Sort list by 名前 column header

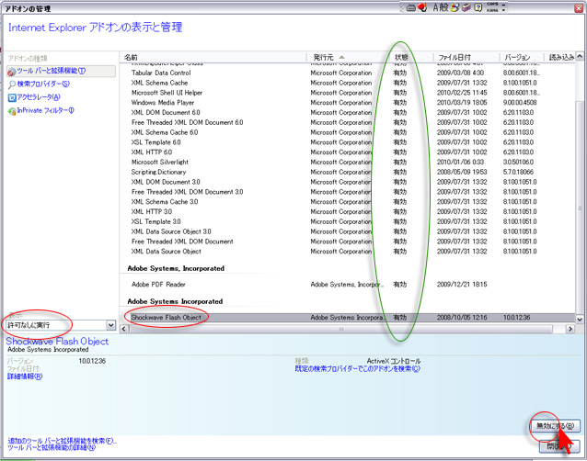pyautogui.click(x=212, y=57)
